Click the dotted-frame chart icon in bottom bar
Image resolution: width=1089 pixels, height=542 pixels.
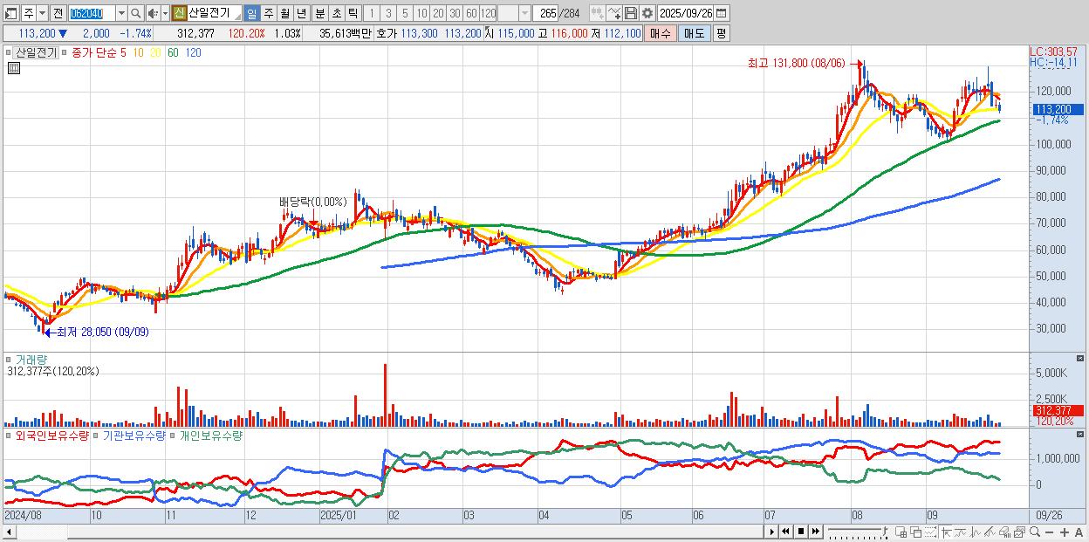click(930, 532)
